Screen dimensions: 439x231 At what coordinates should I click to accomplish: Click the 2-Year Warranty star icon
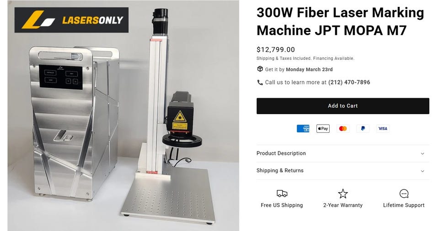coord(343,194)
